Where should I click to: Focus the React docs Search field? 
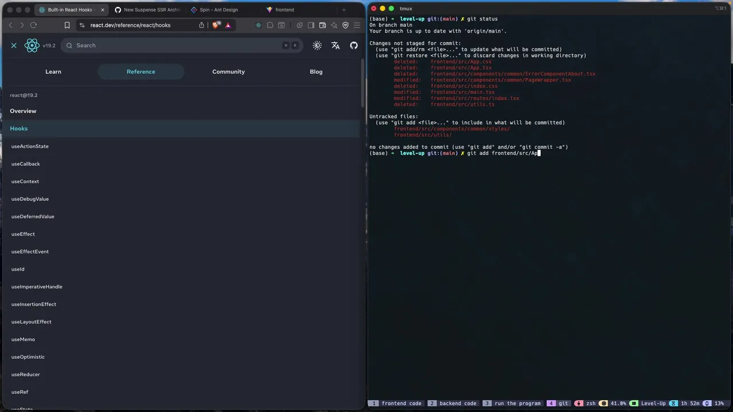click(x=182, y=45)
